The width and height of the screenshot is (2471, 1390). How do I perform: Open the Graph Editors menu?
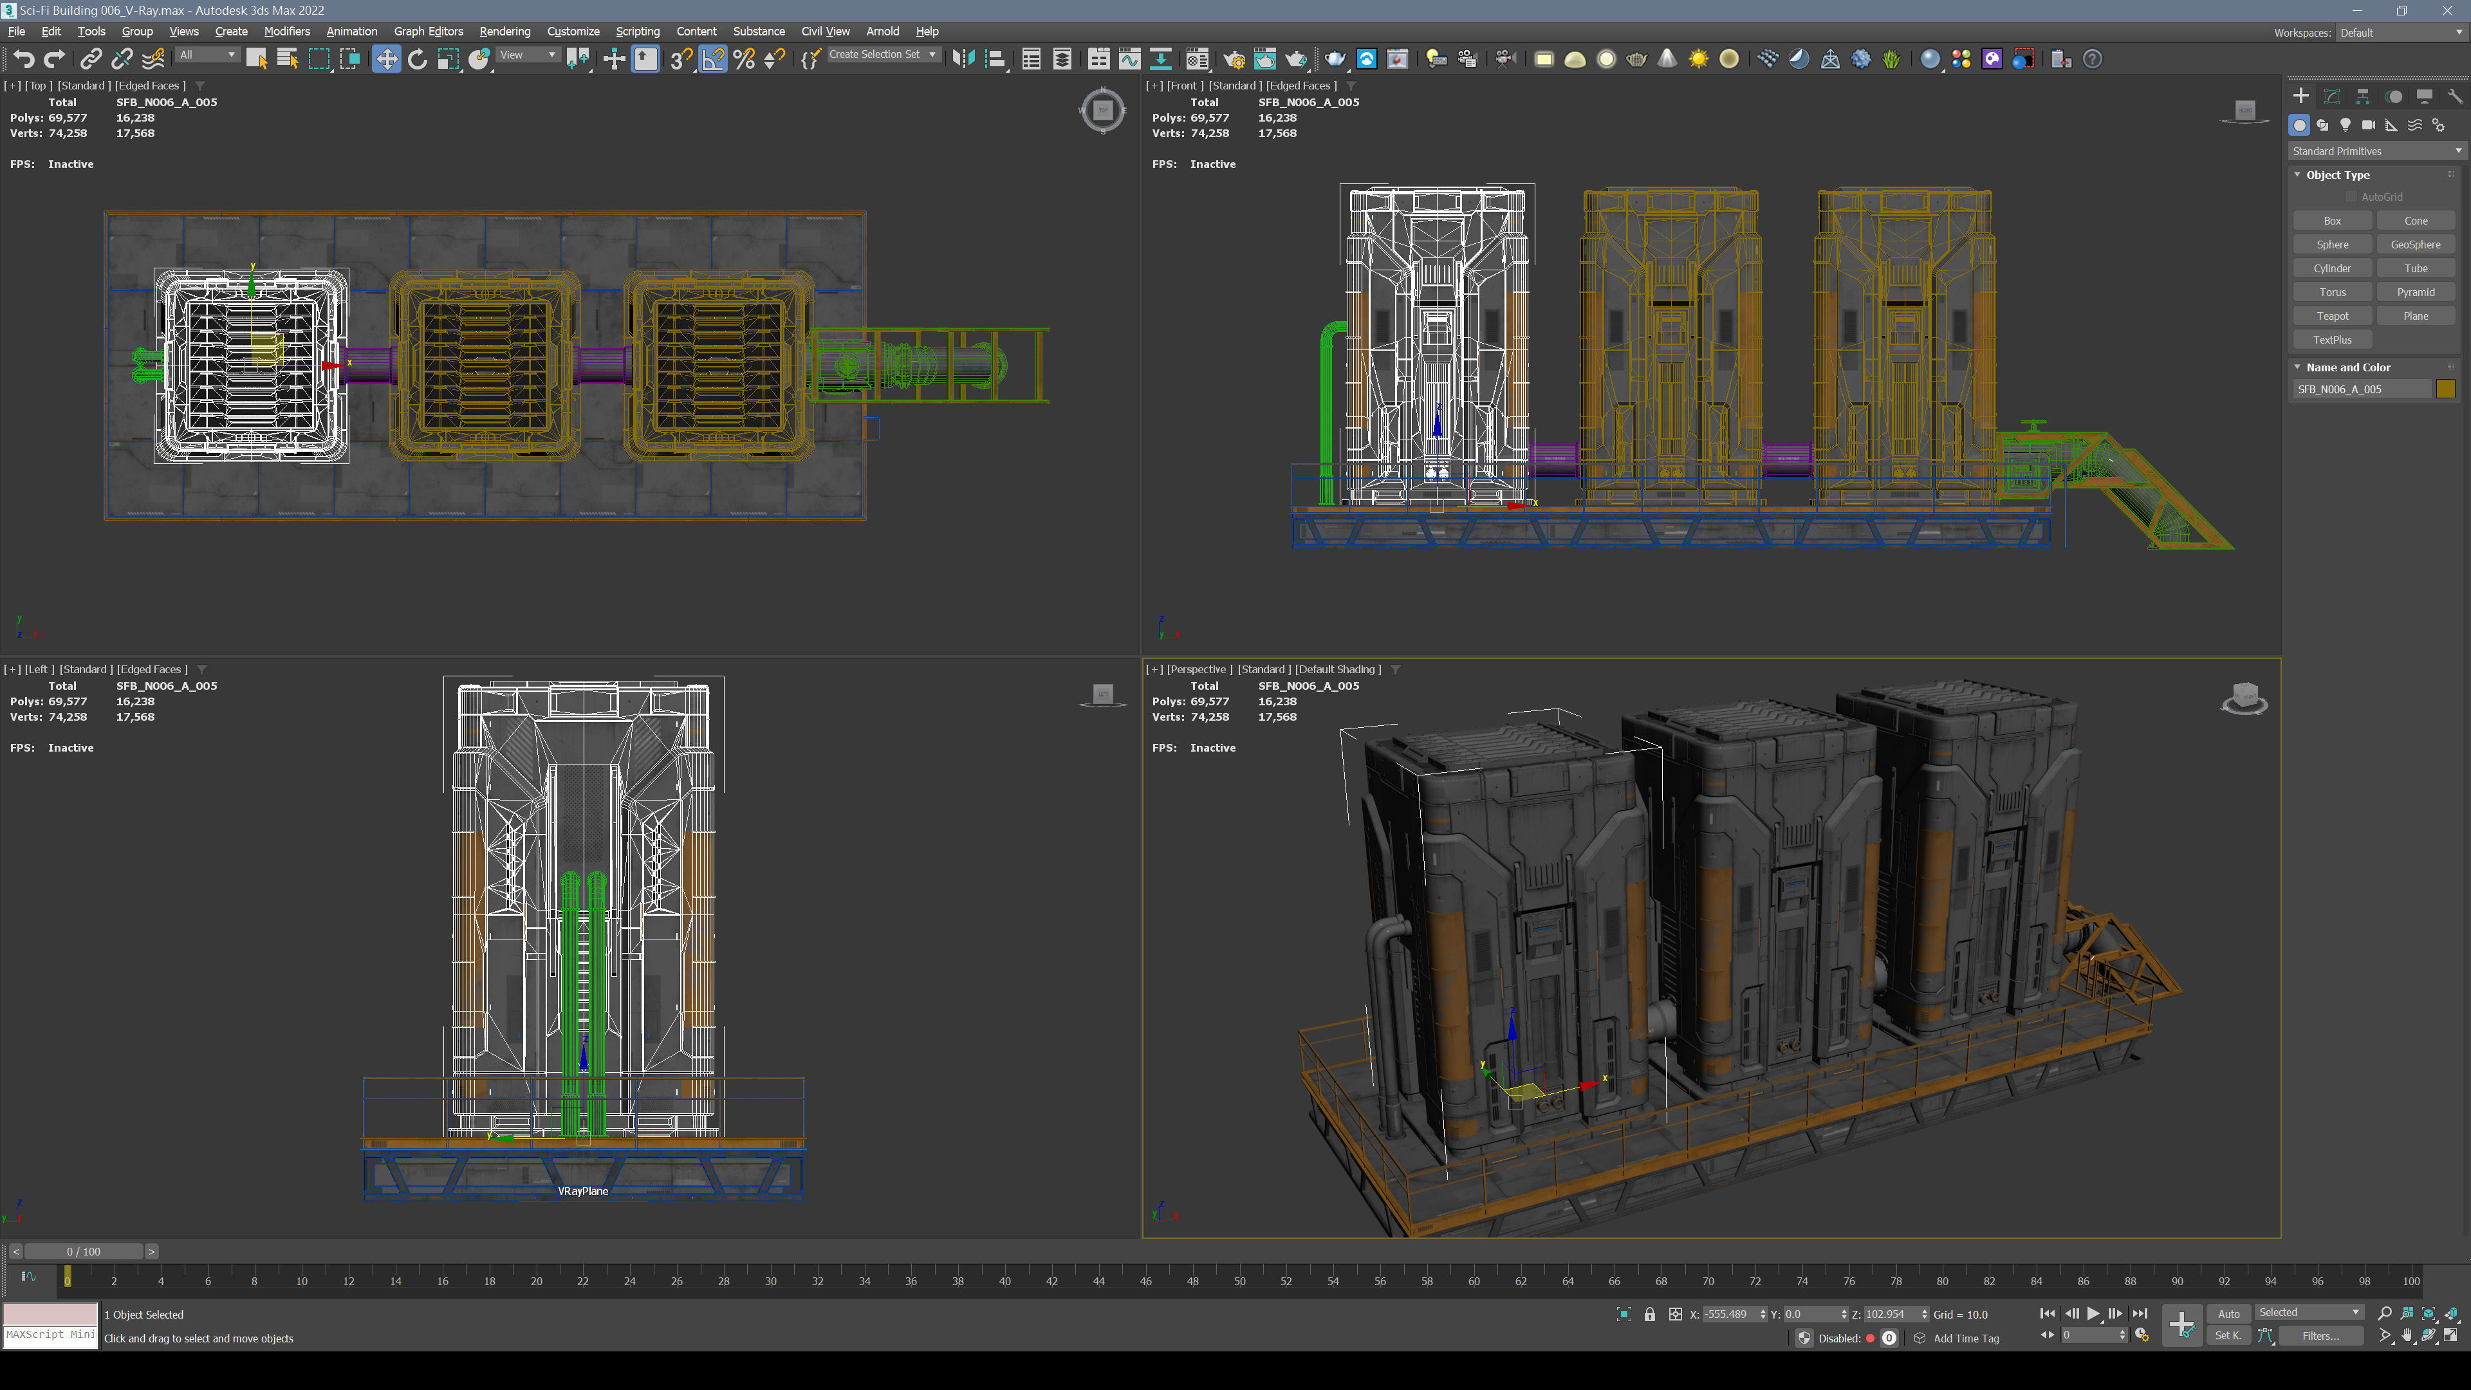click(x=428, y=32)
